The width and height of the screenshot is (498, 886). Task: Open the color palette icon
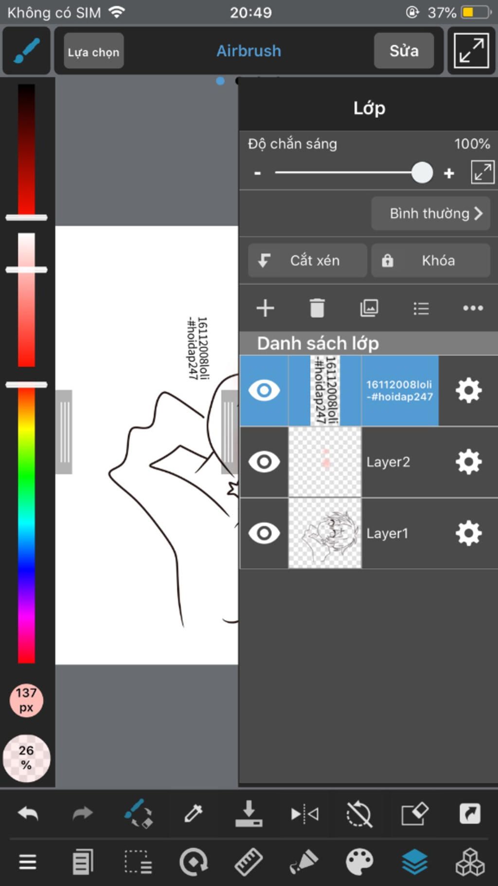[359, 862]
